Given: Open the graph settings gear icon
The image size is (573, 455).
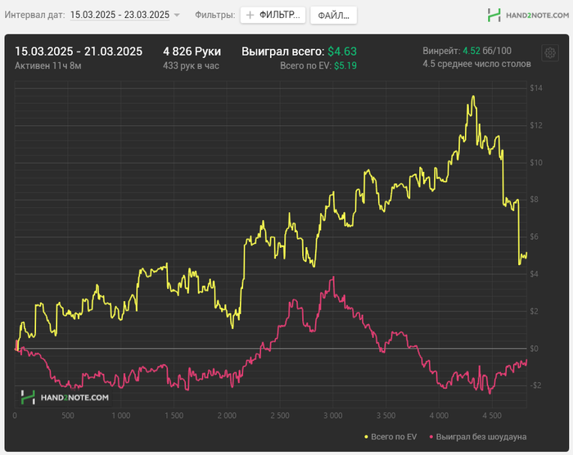Looking at the screenshot, I should tap(550, 53).
